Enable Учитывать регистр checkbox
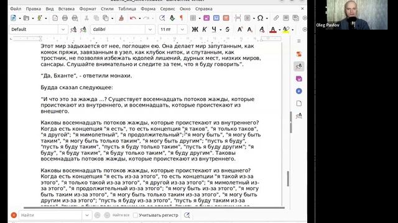Viewport: 398px width, 223px height. [x=136, y=215]
